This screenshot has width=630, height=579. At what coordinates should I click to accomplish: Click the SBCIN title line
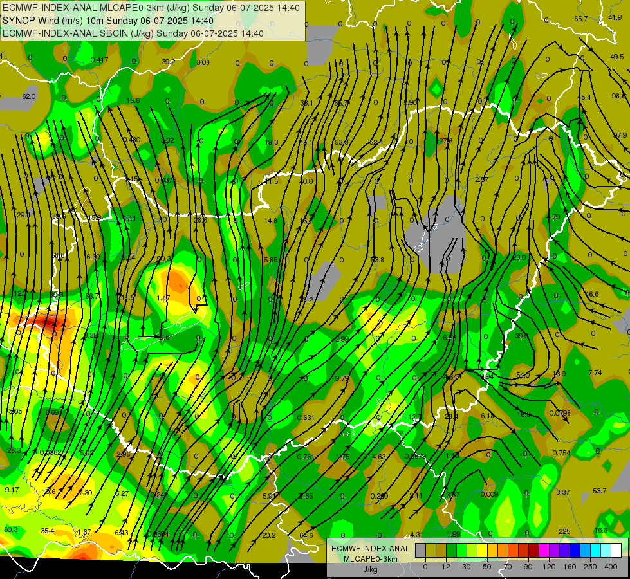(133, 33)
